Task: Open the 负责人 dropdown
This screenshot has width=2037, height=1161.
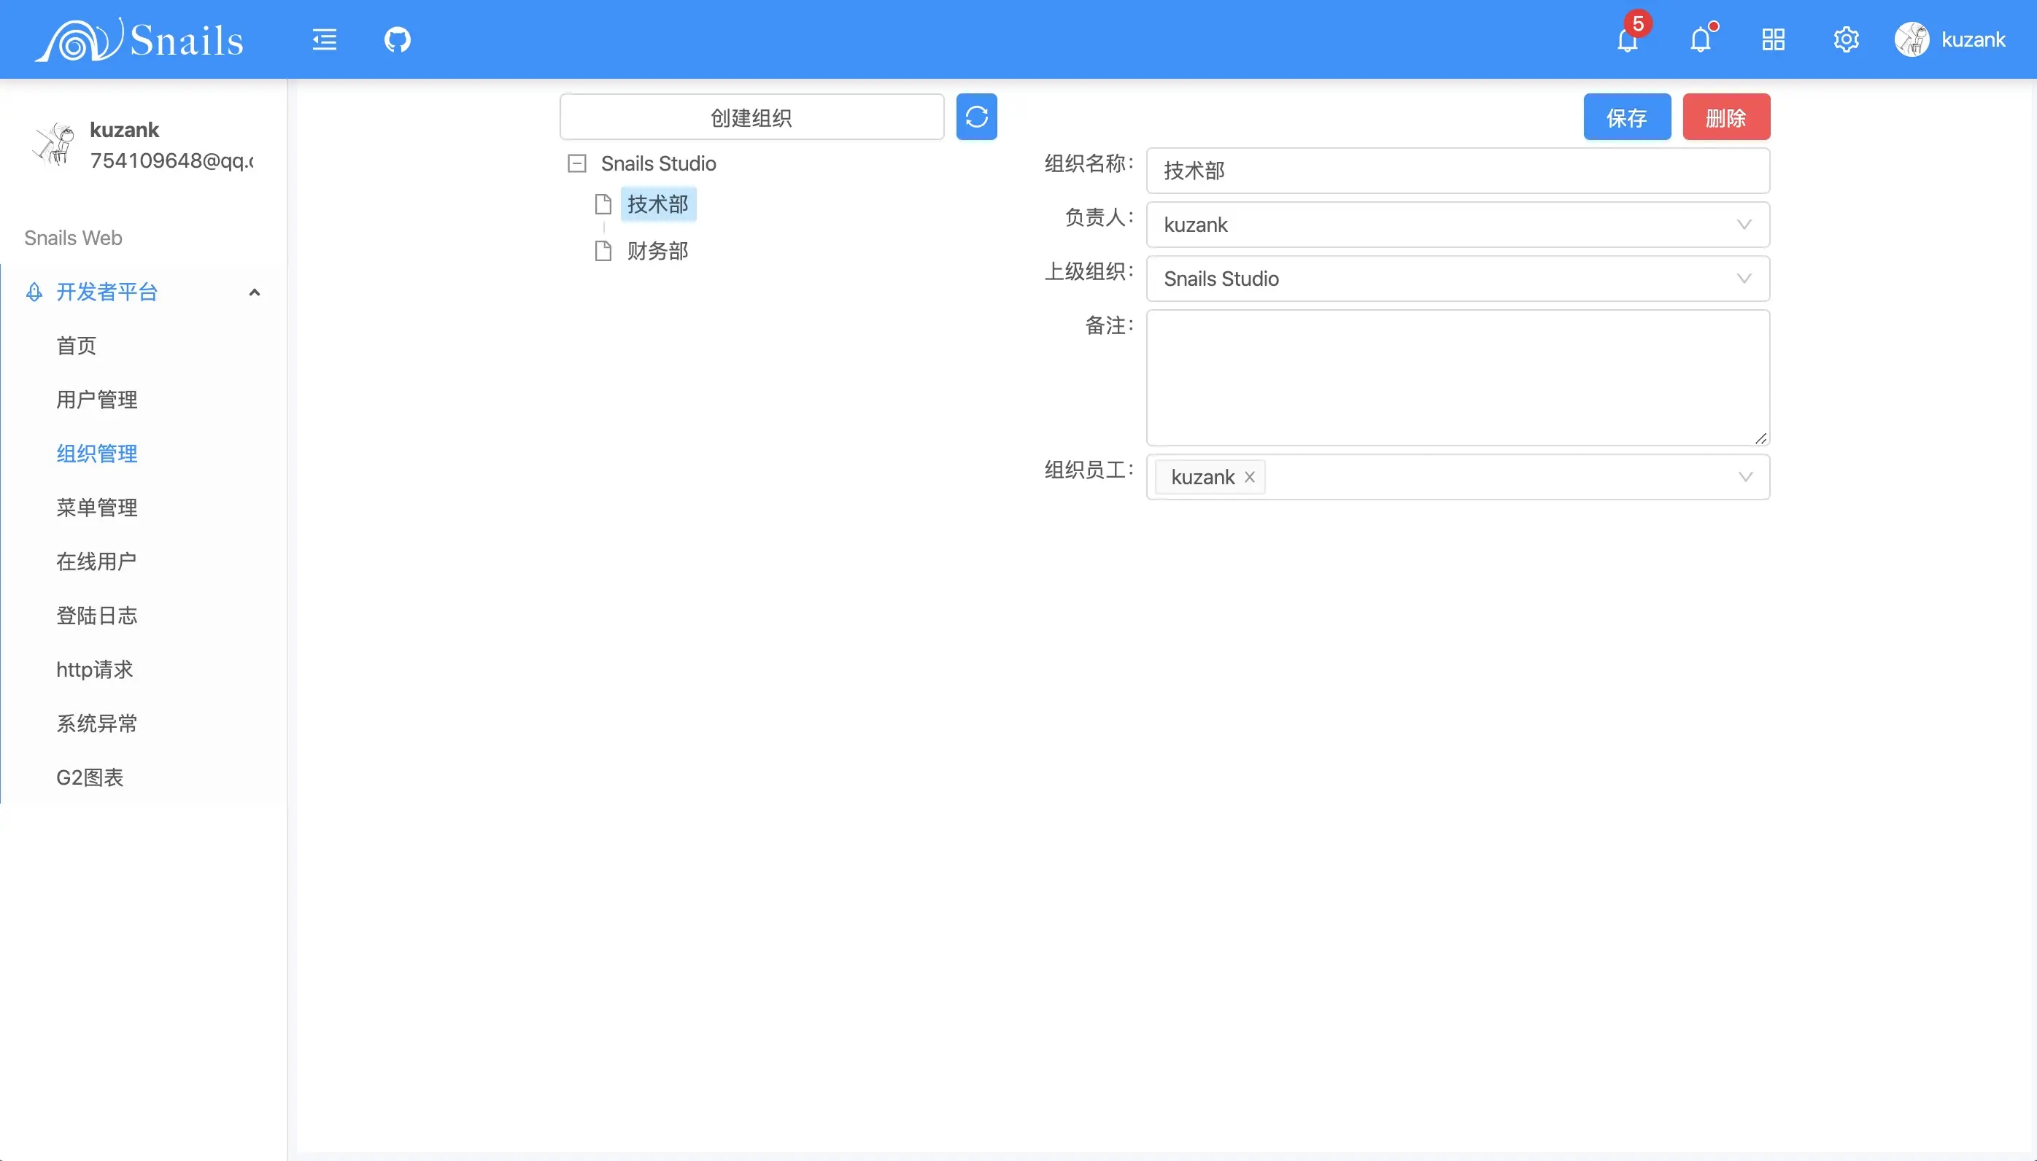Action: point(1457,225)
